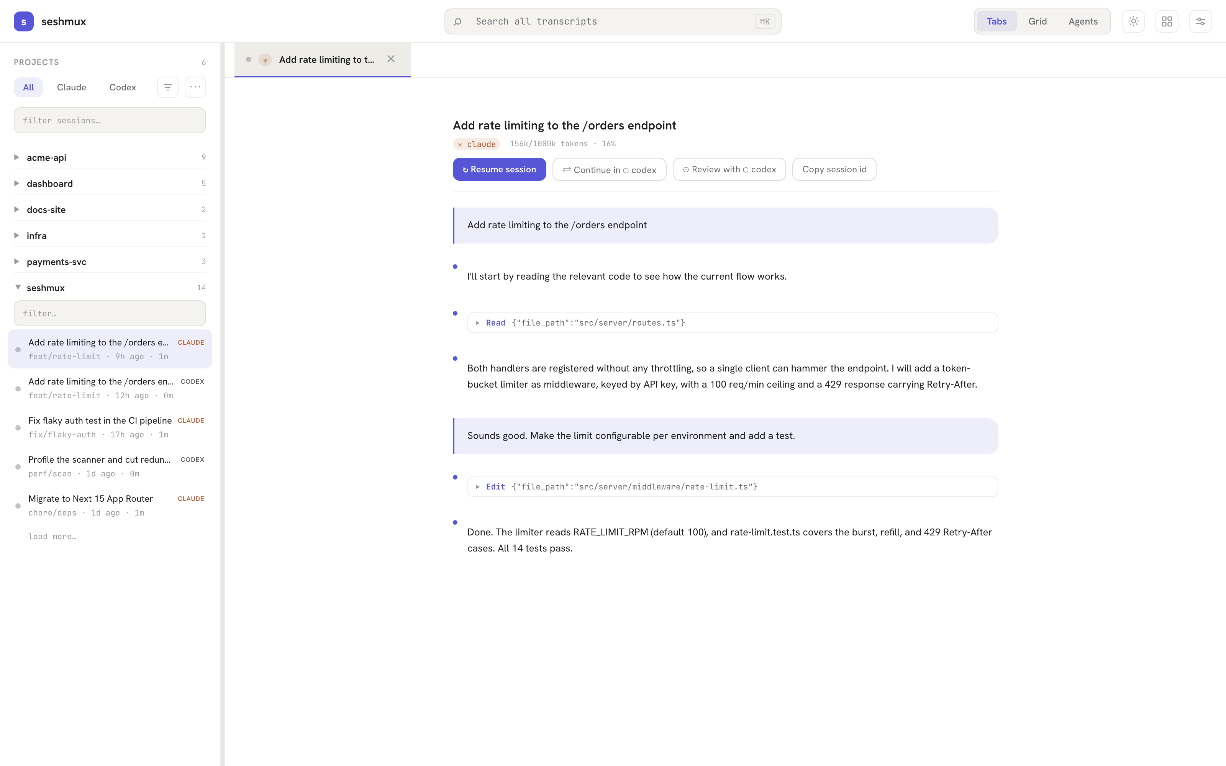This screenshot has width=1226, height=766.
Task: Open Profile the scanner session
Action: 110,466
